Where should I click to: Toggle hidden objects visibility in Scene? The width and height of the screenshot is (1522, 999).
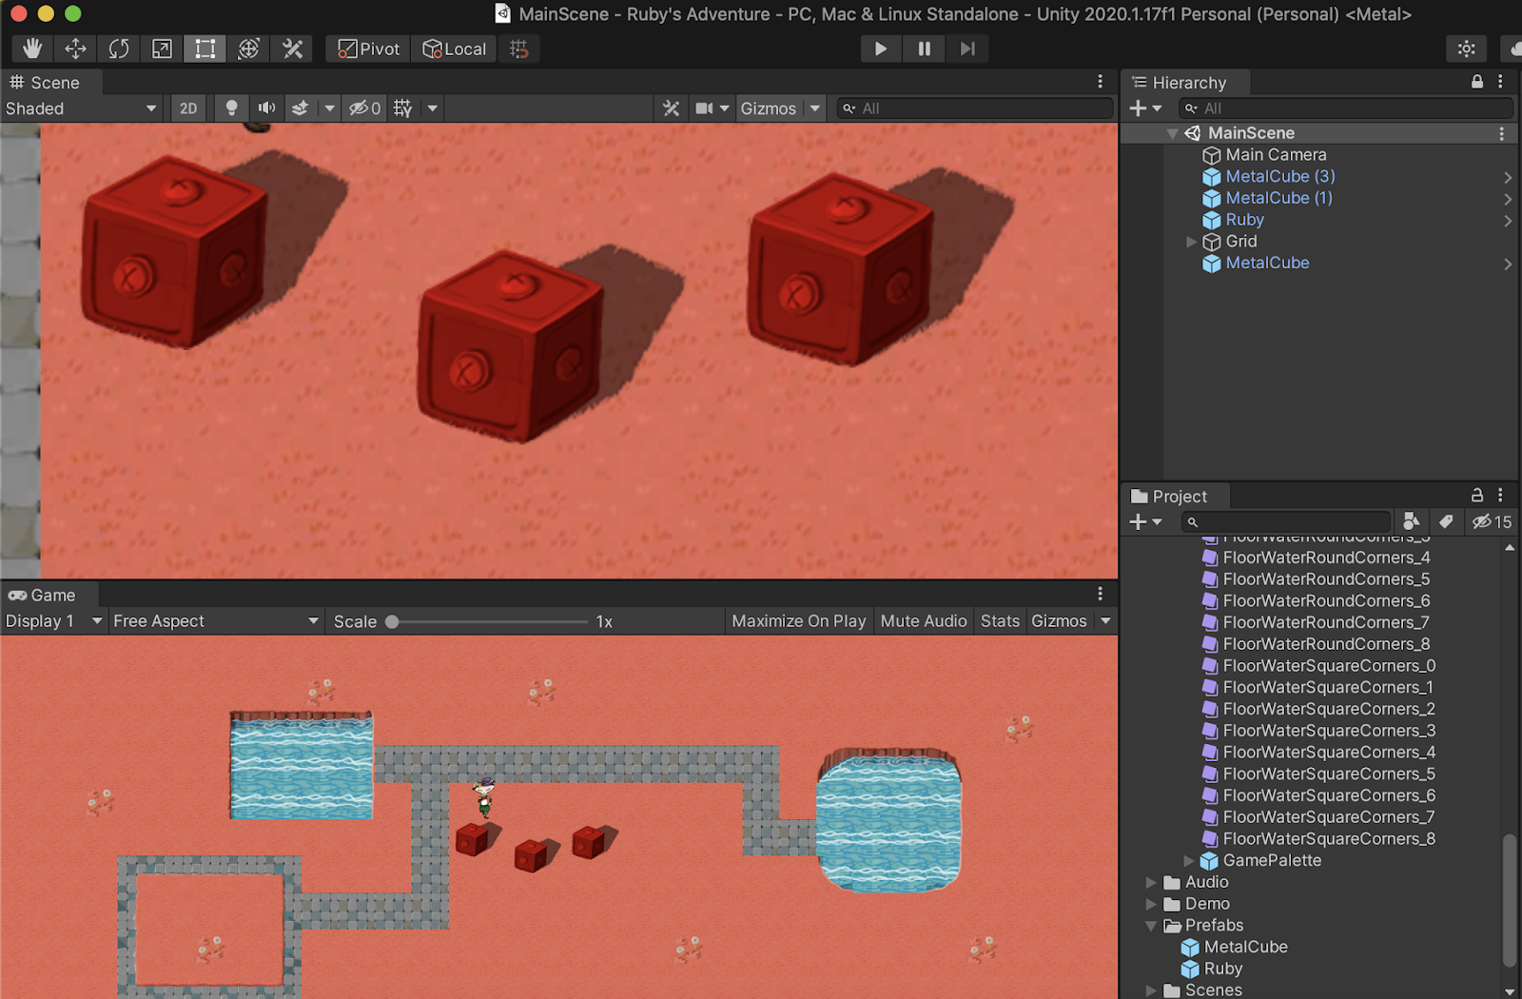[364, 108]
